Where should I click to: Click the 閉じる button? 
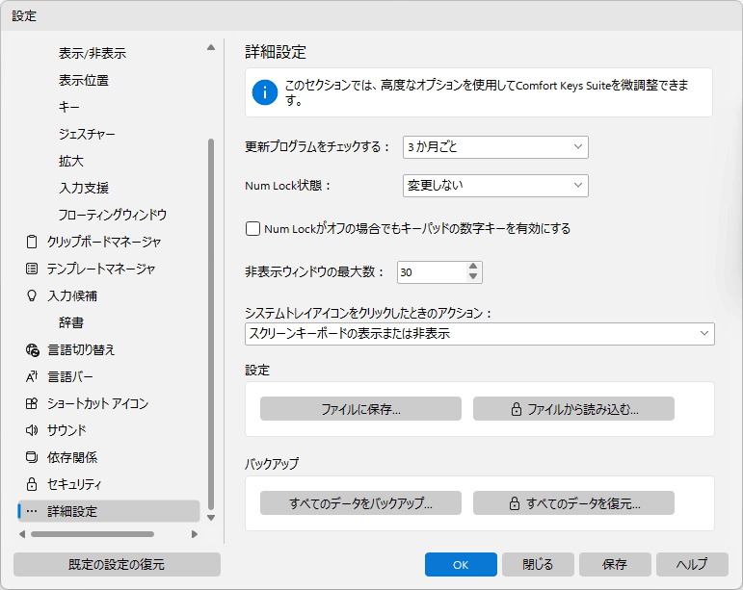click(x=538, y=564)
